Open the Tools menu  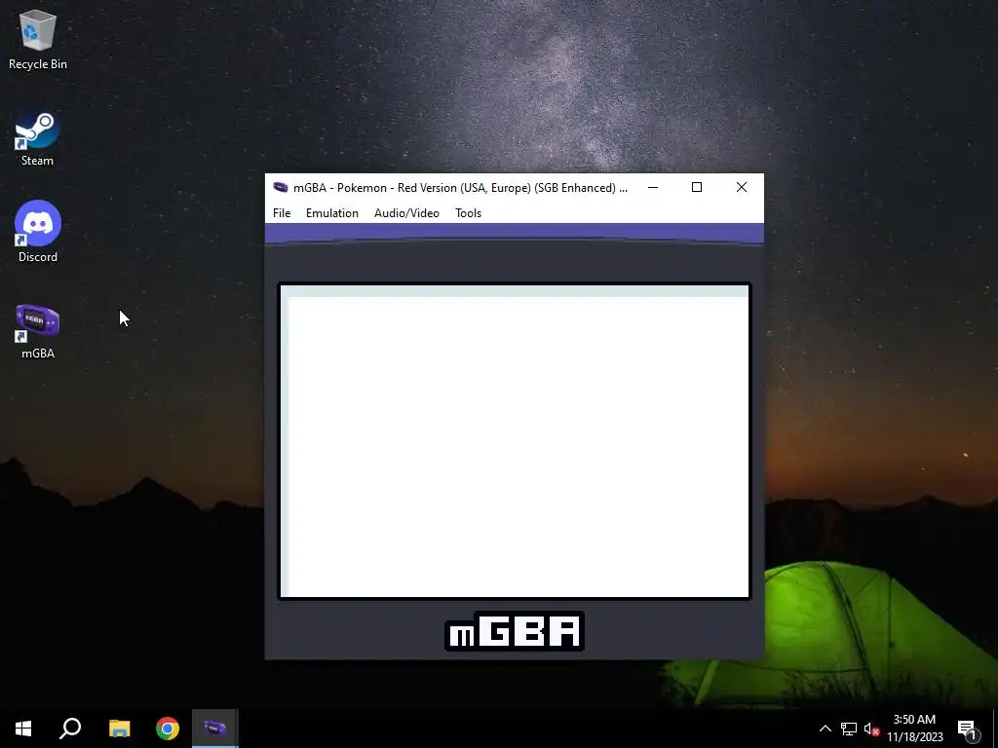pos(469,213)
